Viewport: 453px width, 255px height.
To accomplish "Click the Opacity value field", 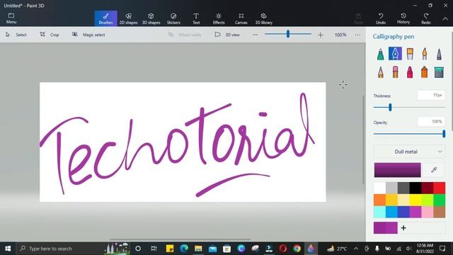I will [x=431, y=122].
